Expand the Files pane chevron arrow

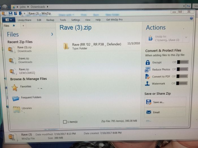[x=52, y=34]
